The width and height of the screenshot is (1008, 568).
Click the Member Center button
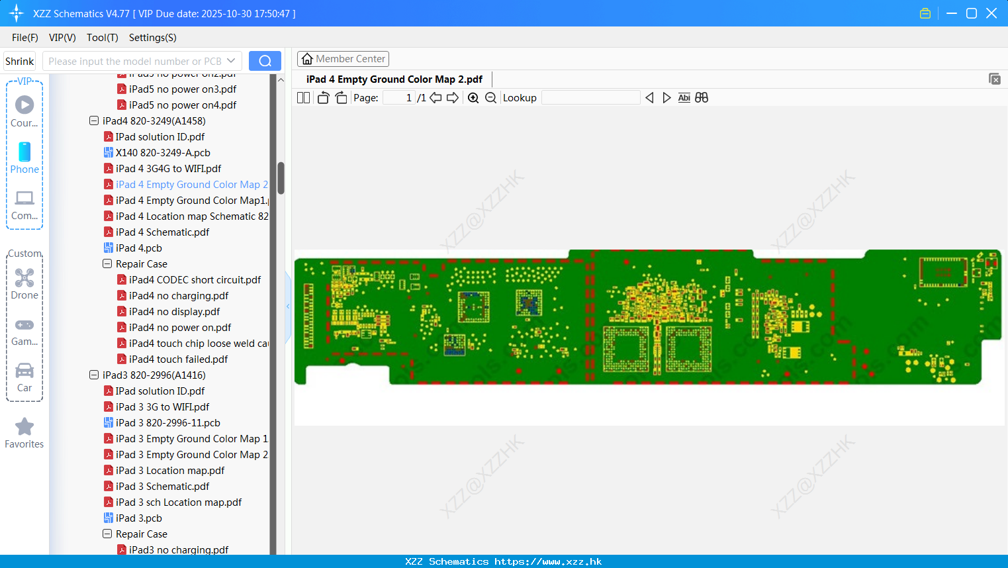click(x=343, y=59)
